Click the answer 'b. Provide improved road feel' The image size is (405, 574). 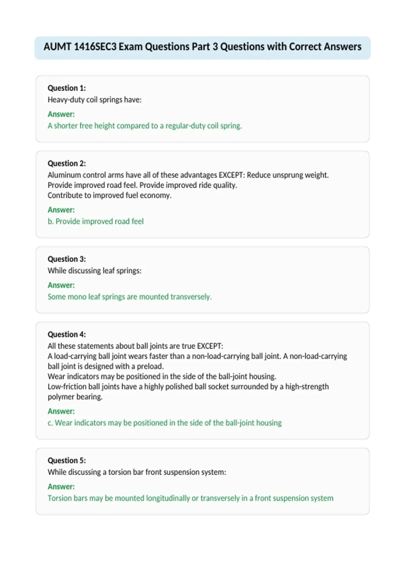coord(96,221)
